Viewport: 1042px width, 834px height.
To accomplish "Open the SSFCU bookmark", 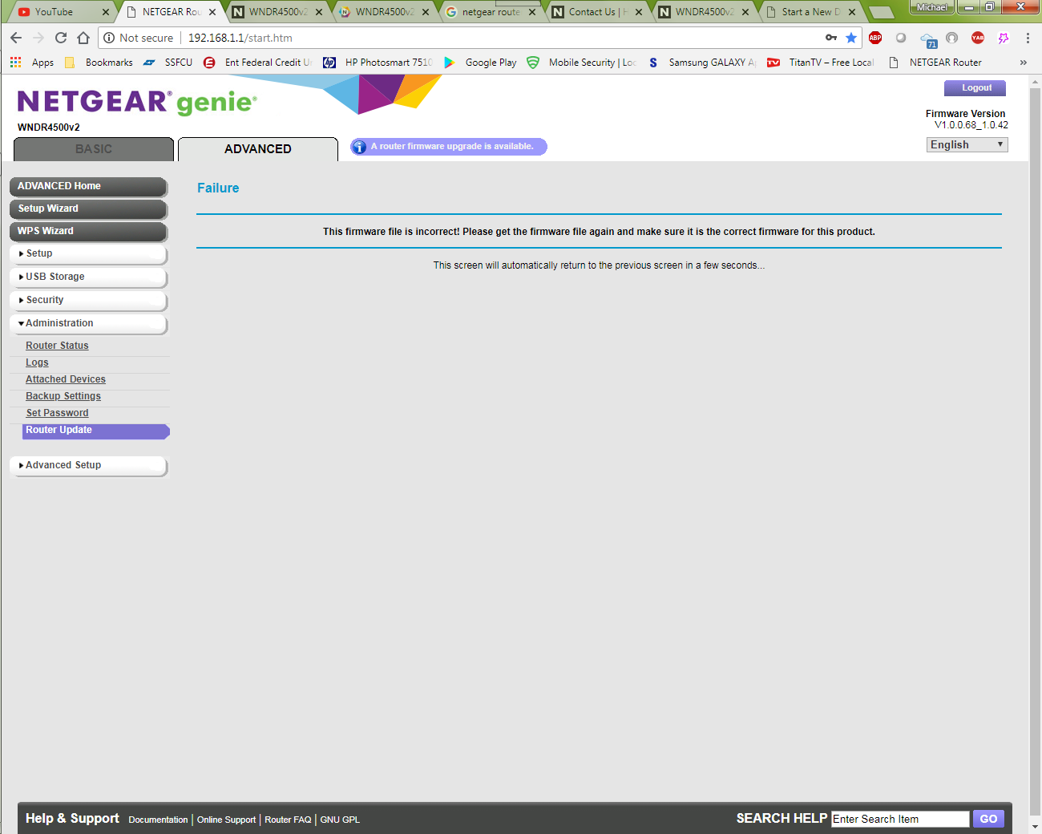I will tap(168, 62).
